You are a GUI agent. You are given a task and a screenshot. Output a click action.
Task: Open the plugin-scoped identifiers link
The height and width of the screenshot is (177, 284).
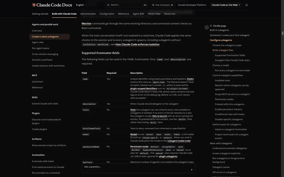point(144,88)
